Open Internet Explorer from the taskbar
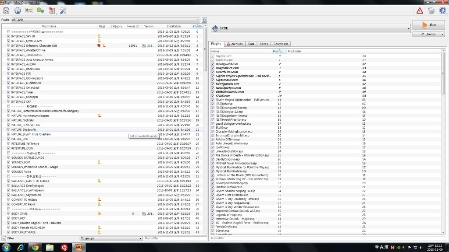This screenshot has width=449, height=252. [x=21, y=247]
